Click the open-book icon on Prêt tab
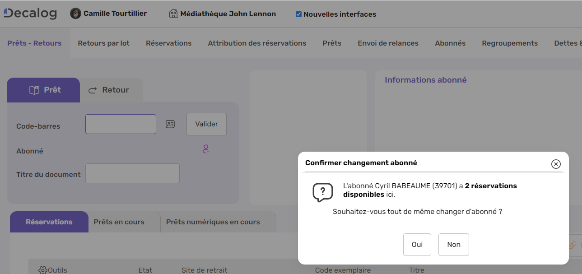Image resolution: width=582 pixels, height=274 pixels. point(34,90)
